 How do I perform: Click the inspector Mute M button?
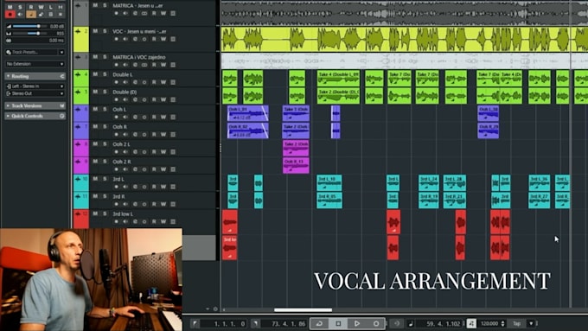(10, 7)
